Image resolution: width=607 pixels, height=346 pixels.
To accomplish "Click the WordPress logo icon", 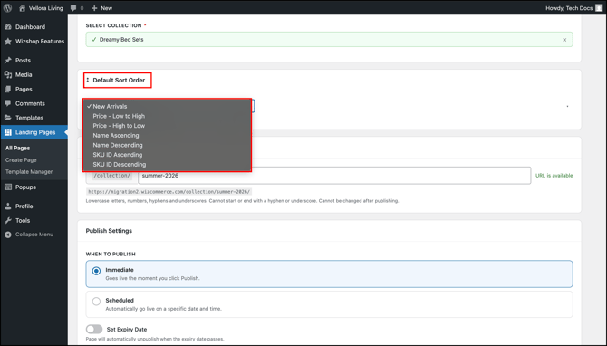I will click(7, 8).
